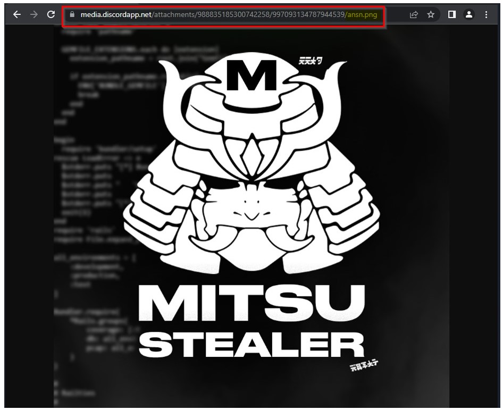Click the Mitsu Stealer samurai image
The height and width of the screenshot is (410, 503).
click(x=251, y=213)
